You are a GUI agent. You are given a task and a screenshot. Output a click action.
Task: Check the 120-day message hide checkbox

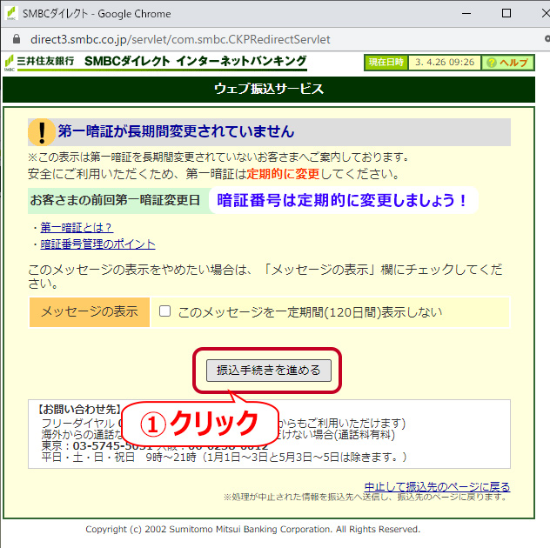pos(164,311)
